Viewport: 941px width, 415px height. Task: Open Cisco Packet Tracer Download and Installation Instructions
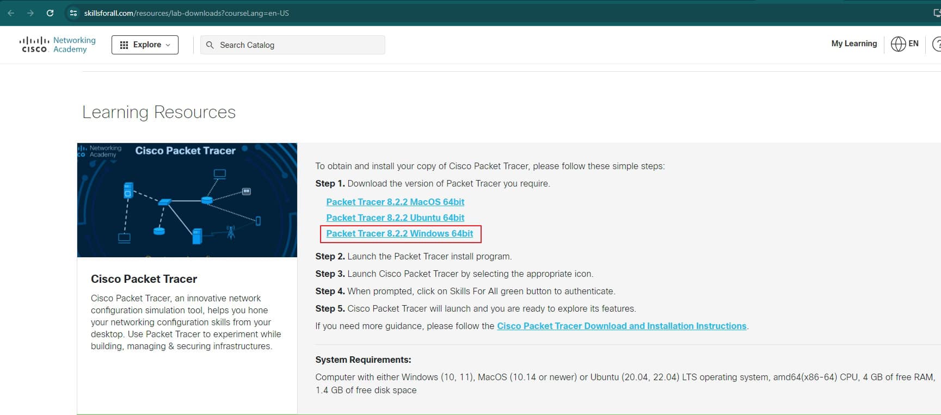622,326
